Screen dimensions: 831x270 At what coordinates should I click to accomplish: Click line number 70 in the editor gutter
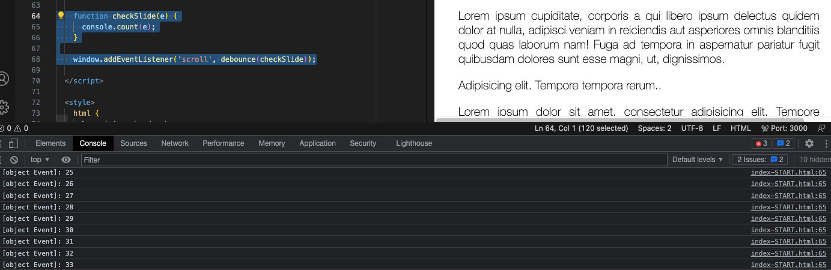tap(35, 81)
